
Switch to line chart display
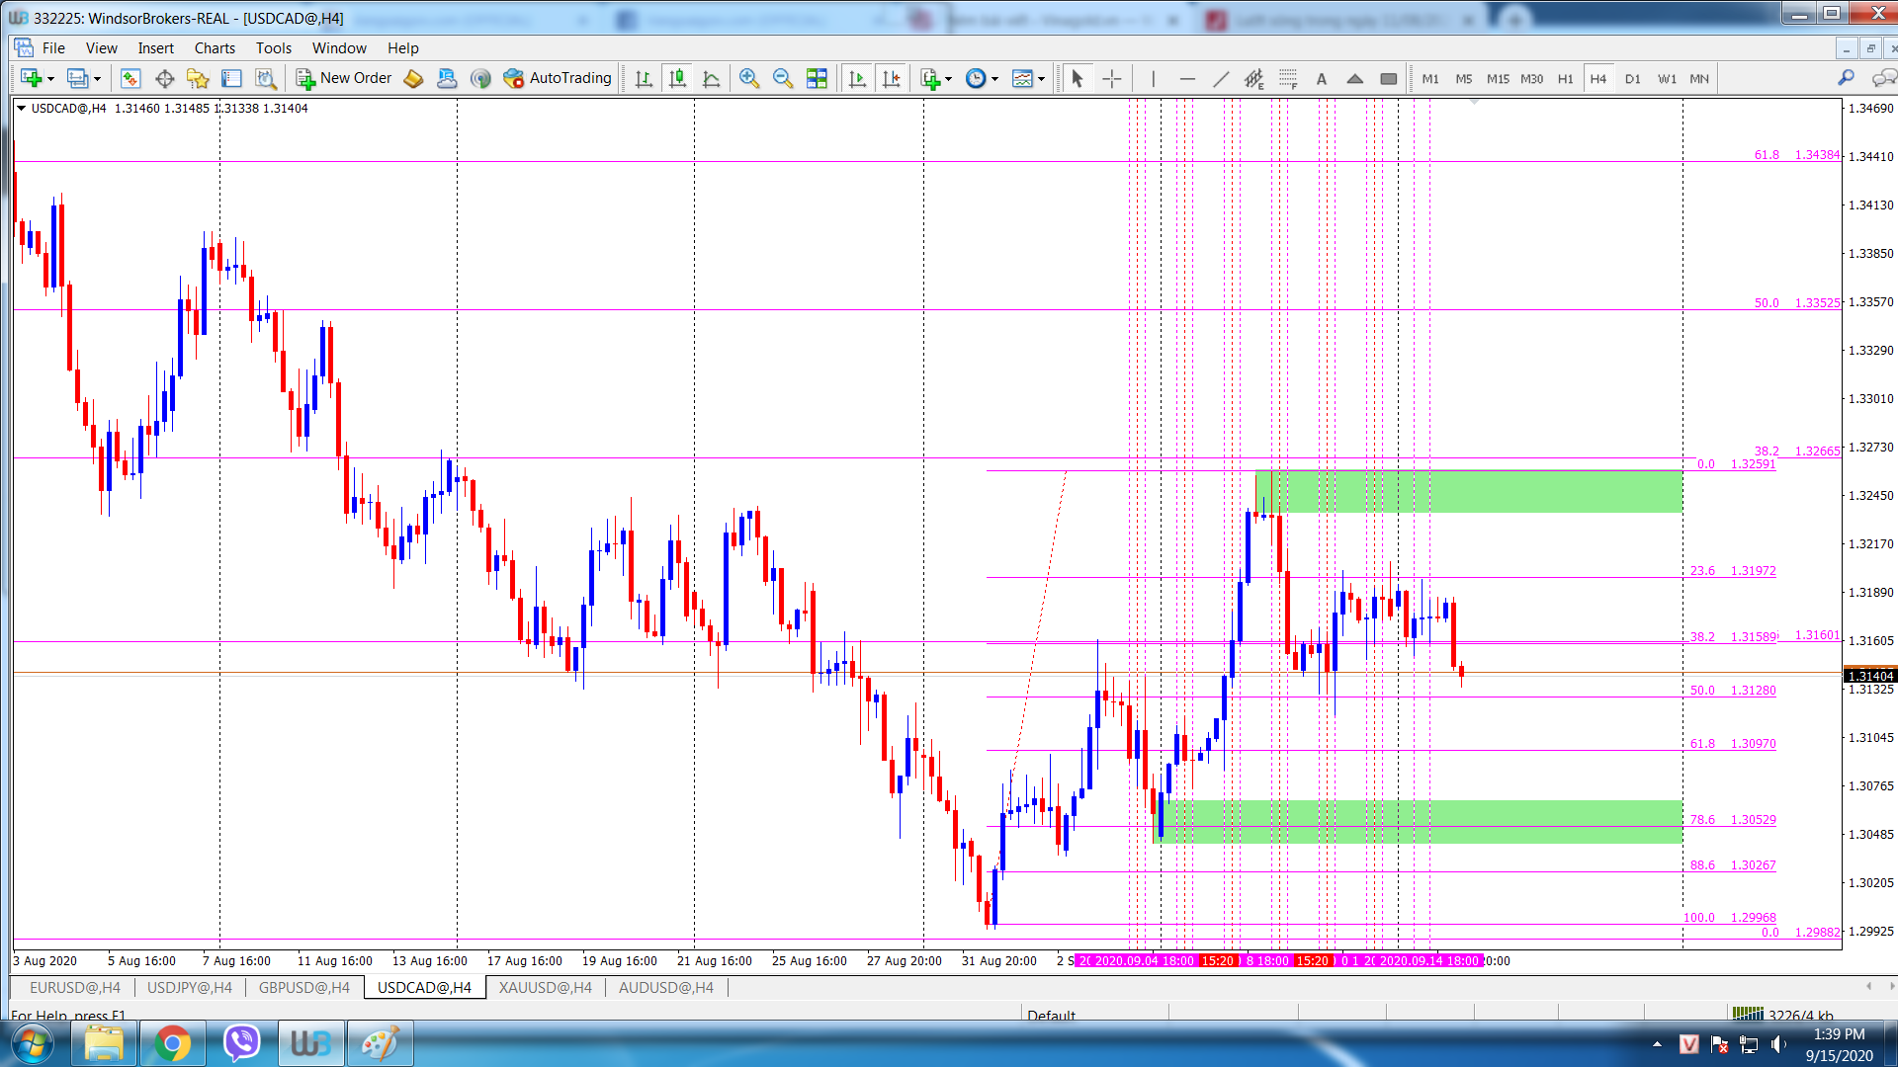[x=711, y=78]
